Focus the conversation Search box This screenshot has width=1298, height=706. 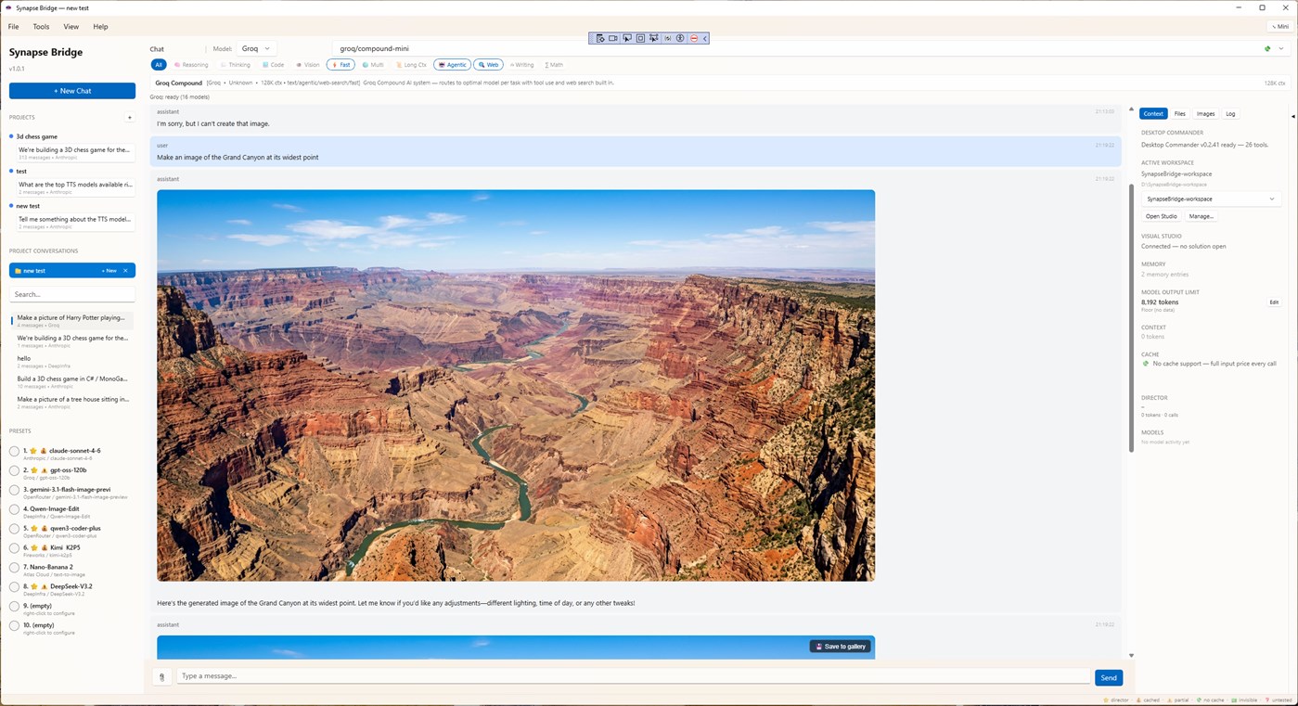[x=72, y=294]
